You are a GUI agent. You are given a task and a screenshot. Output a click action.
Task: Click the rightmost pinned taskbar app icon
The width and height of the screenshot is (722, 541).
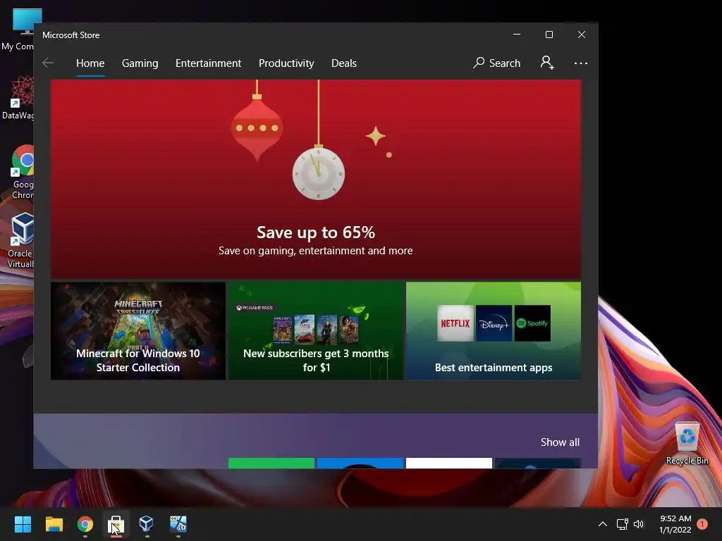178,524
